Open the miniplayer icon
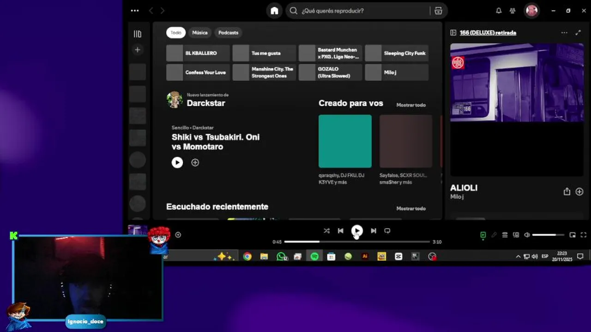 coord(573,235)
